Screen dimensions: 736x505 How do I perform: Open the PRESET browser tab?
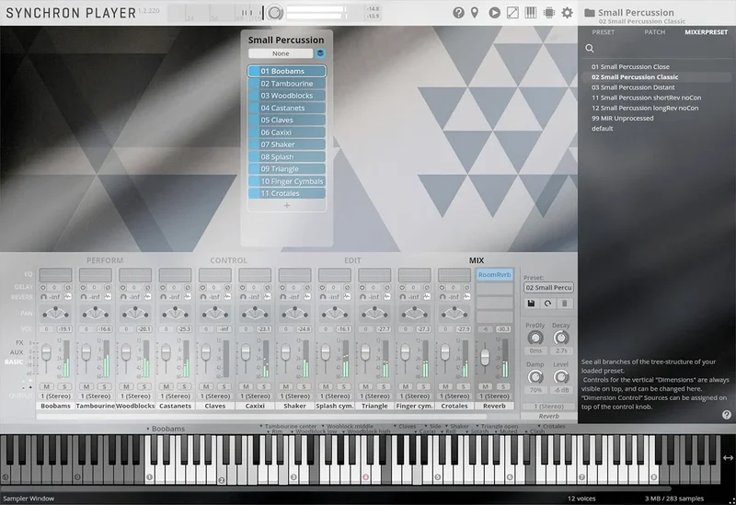[604, 32]
